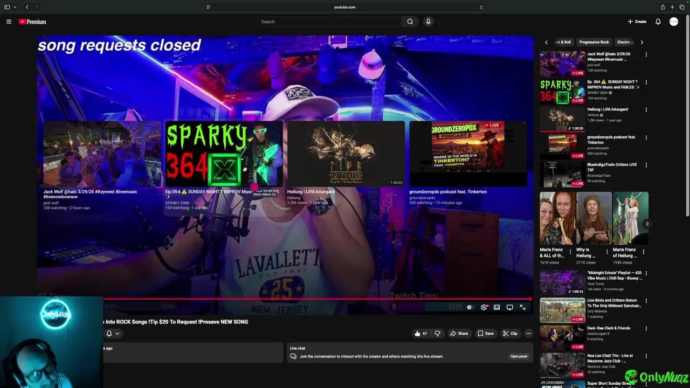The image size is (690, 388).
Task: Open groundzeropdx podcast end-screen thumbnail
Action: [468, 154]
